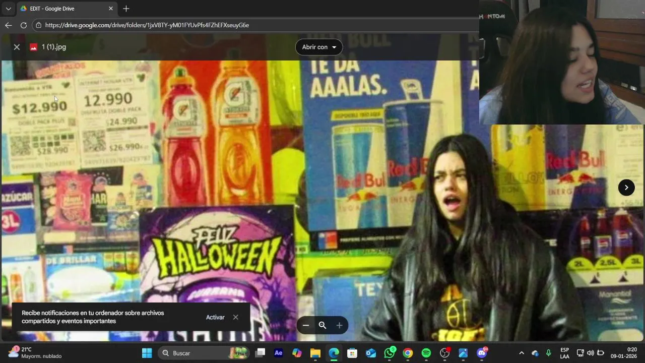Open Task View from the taskbar
The width and height of the screenshot is (645, 363).
tap(260, 353)
